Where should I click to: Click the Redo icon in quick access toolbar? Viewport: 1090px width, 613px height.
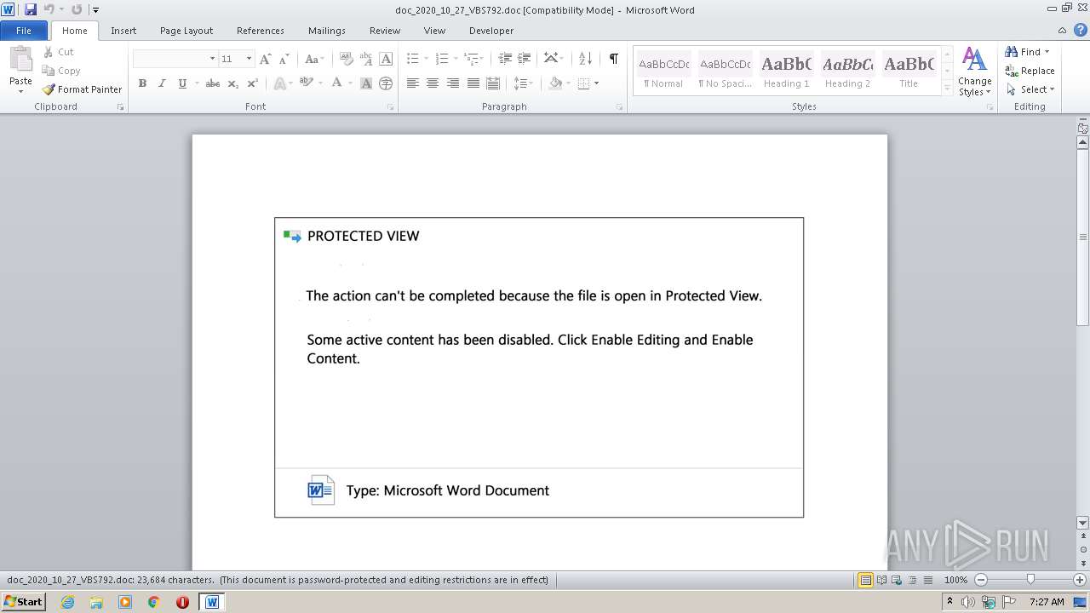[77, 9]
